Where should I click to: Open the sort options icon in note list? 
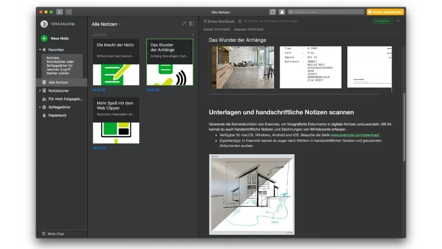(184, 24)
